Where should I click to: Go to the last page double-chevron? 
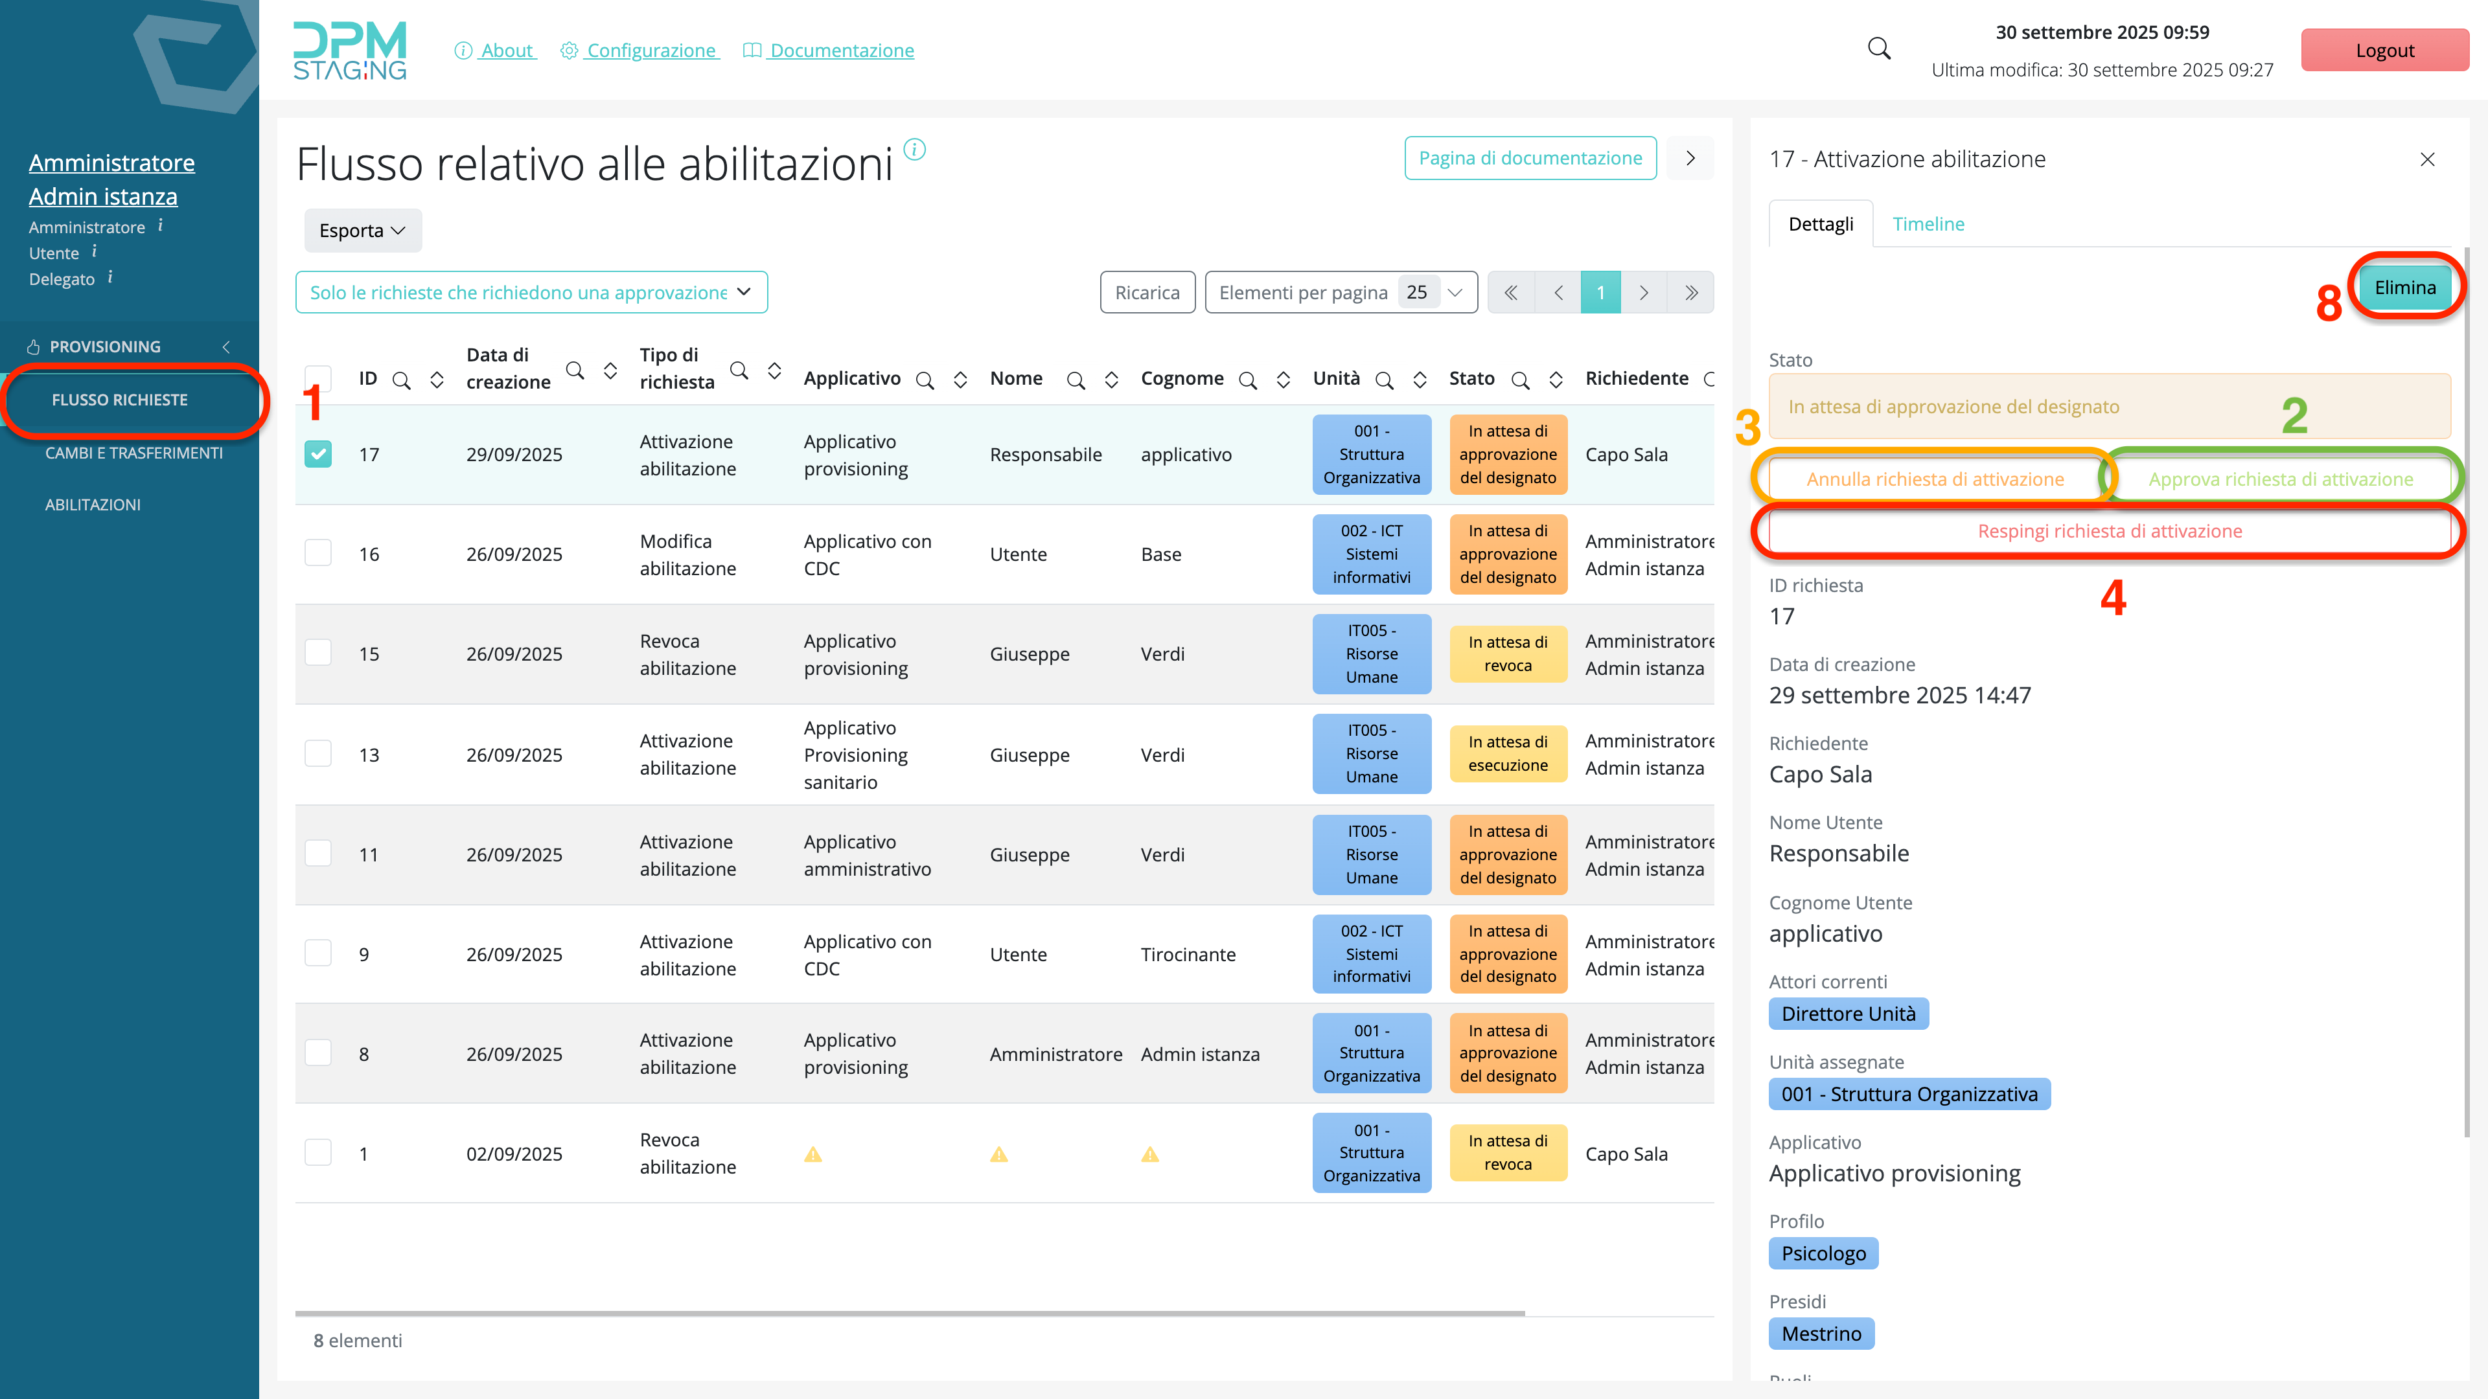1690,293
